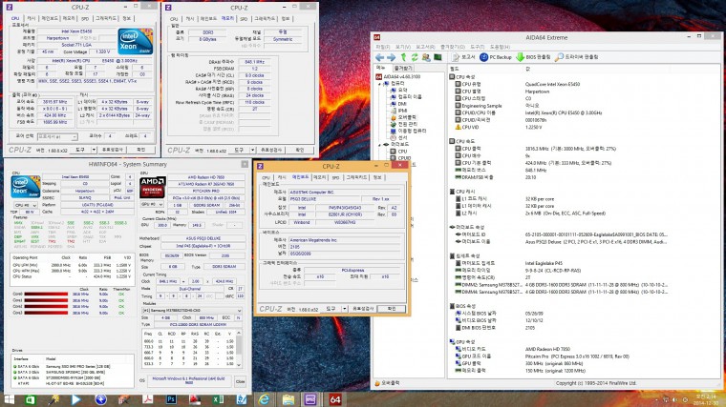This screenshot has height=407, width=726.
Task: Open 도구 dropdown arrow in CPU-Z memory window
Action: pyautogui.click(x=252, y=151)
